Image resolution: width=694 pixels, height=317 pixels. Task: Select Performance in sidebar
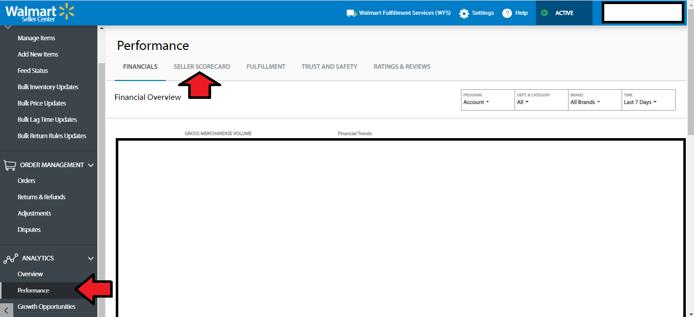33,290
